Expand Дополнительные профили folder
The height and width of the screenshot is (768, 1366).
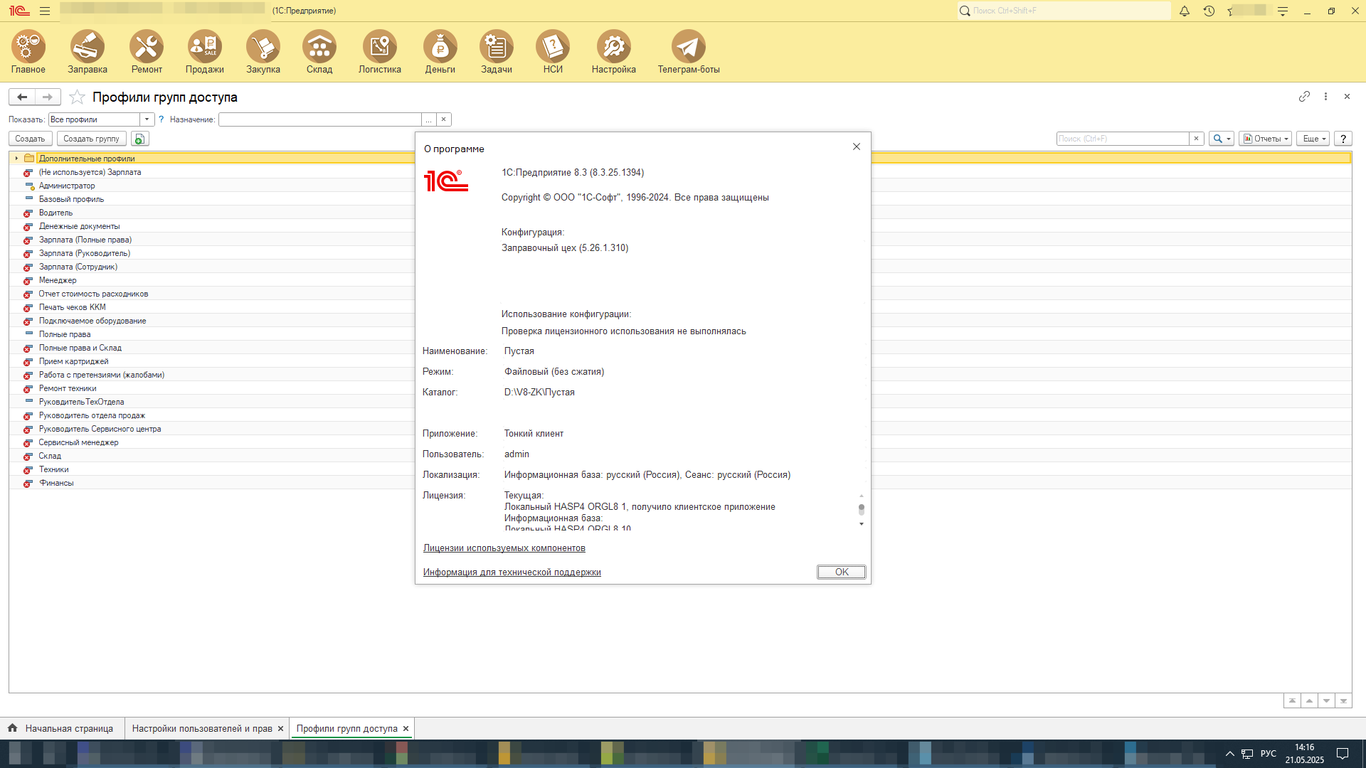click(x=16, y=158)
